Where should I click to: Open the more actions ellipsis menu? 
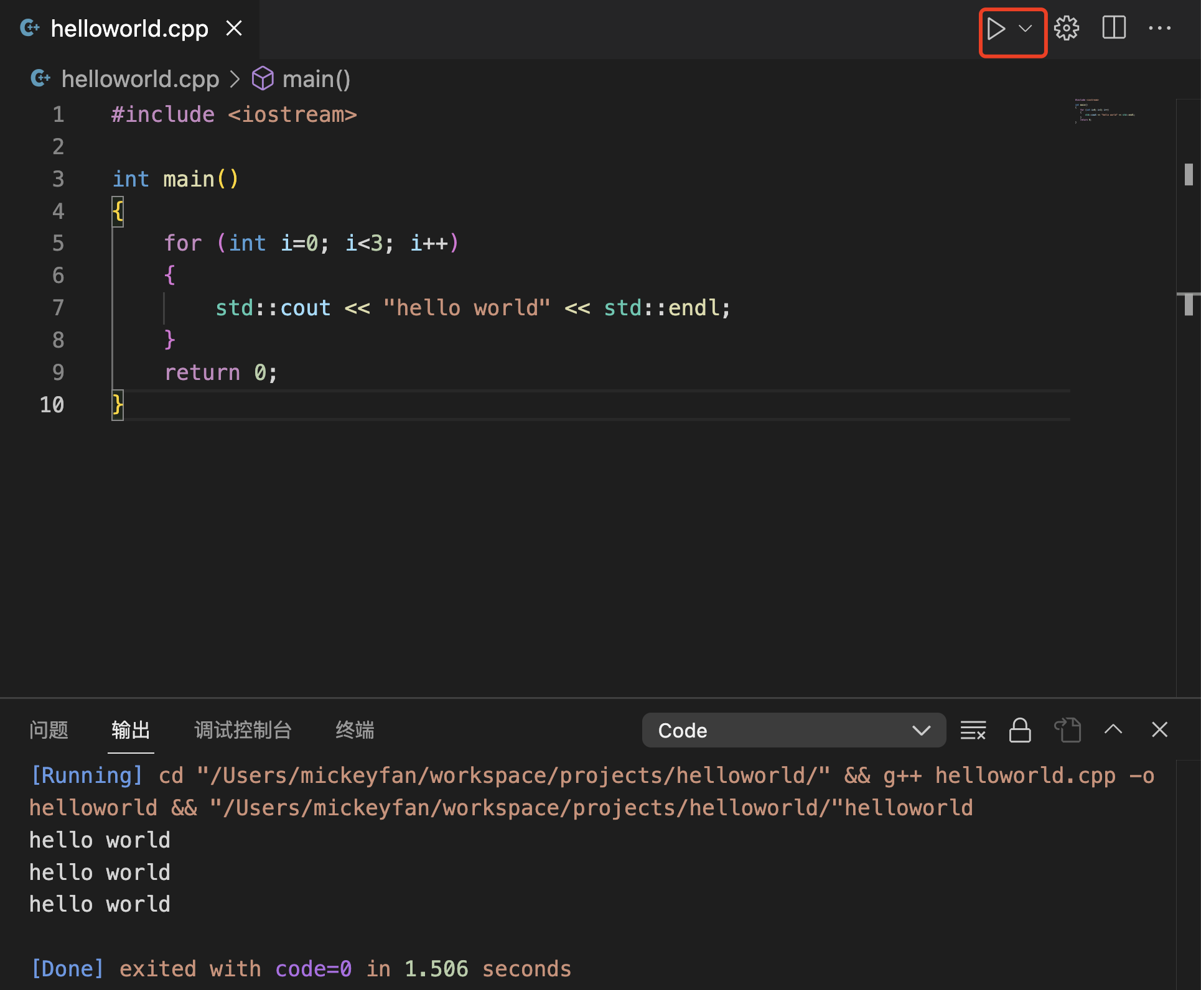pos(1160,29)
